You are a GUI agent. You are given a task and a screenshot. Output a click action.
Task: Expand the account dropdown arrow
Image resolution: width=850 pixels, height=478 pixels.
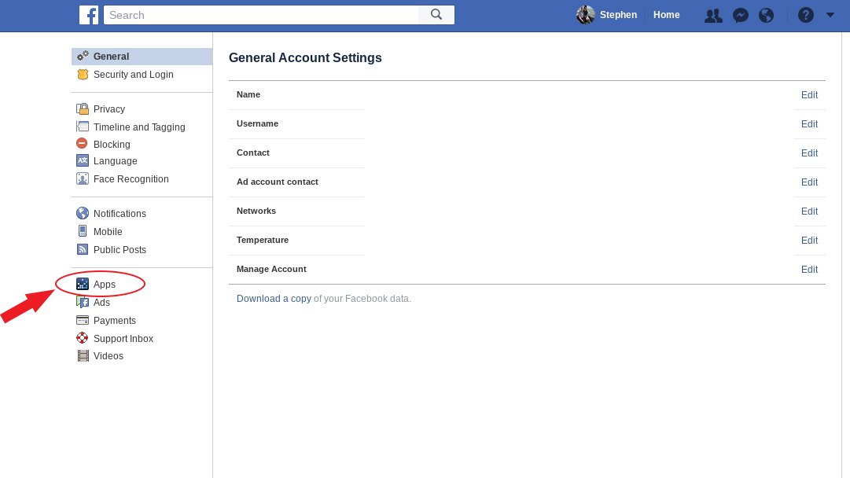[830, 15]
